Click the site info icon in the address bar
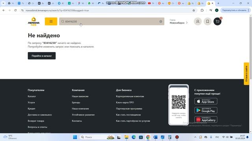Screen dimensions: 252x141 [x=22, y=10]
